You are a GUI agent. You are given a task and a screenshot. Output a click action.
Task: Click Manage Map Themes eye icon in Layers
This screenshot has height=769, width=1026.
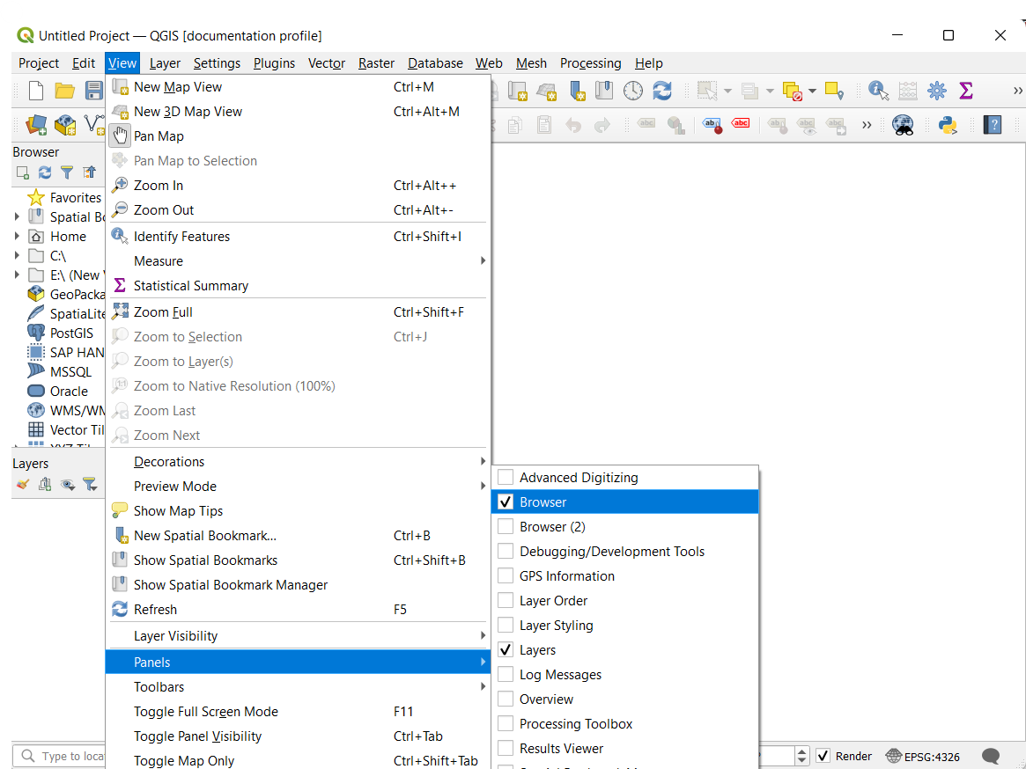click(68, 485)
